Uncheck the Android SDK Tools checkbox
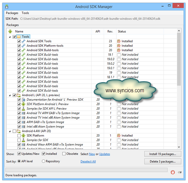188x183 pixels. (19, 41)
